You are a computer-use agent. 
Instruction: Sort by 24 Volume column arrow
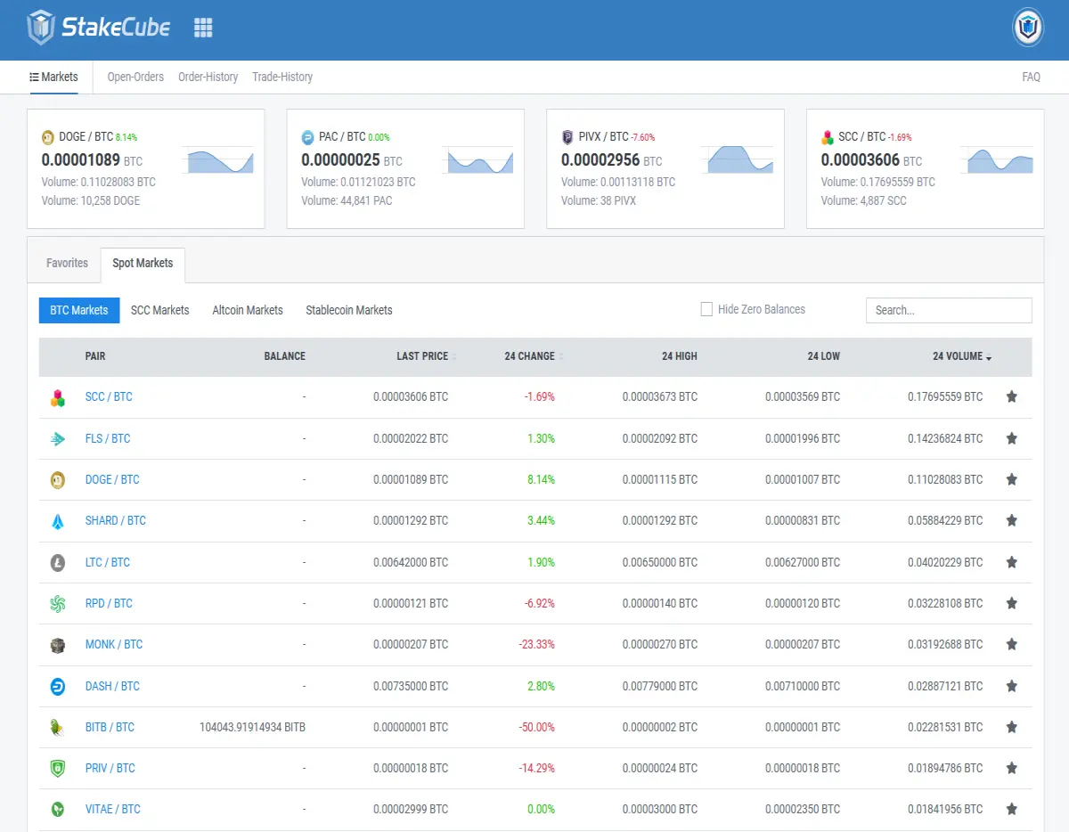[989, 357]
